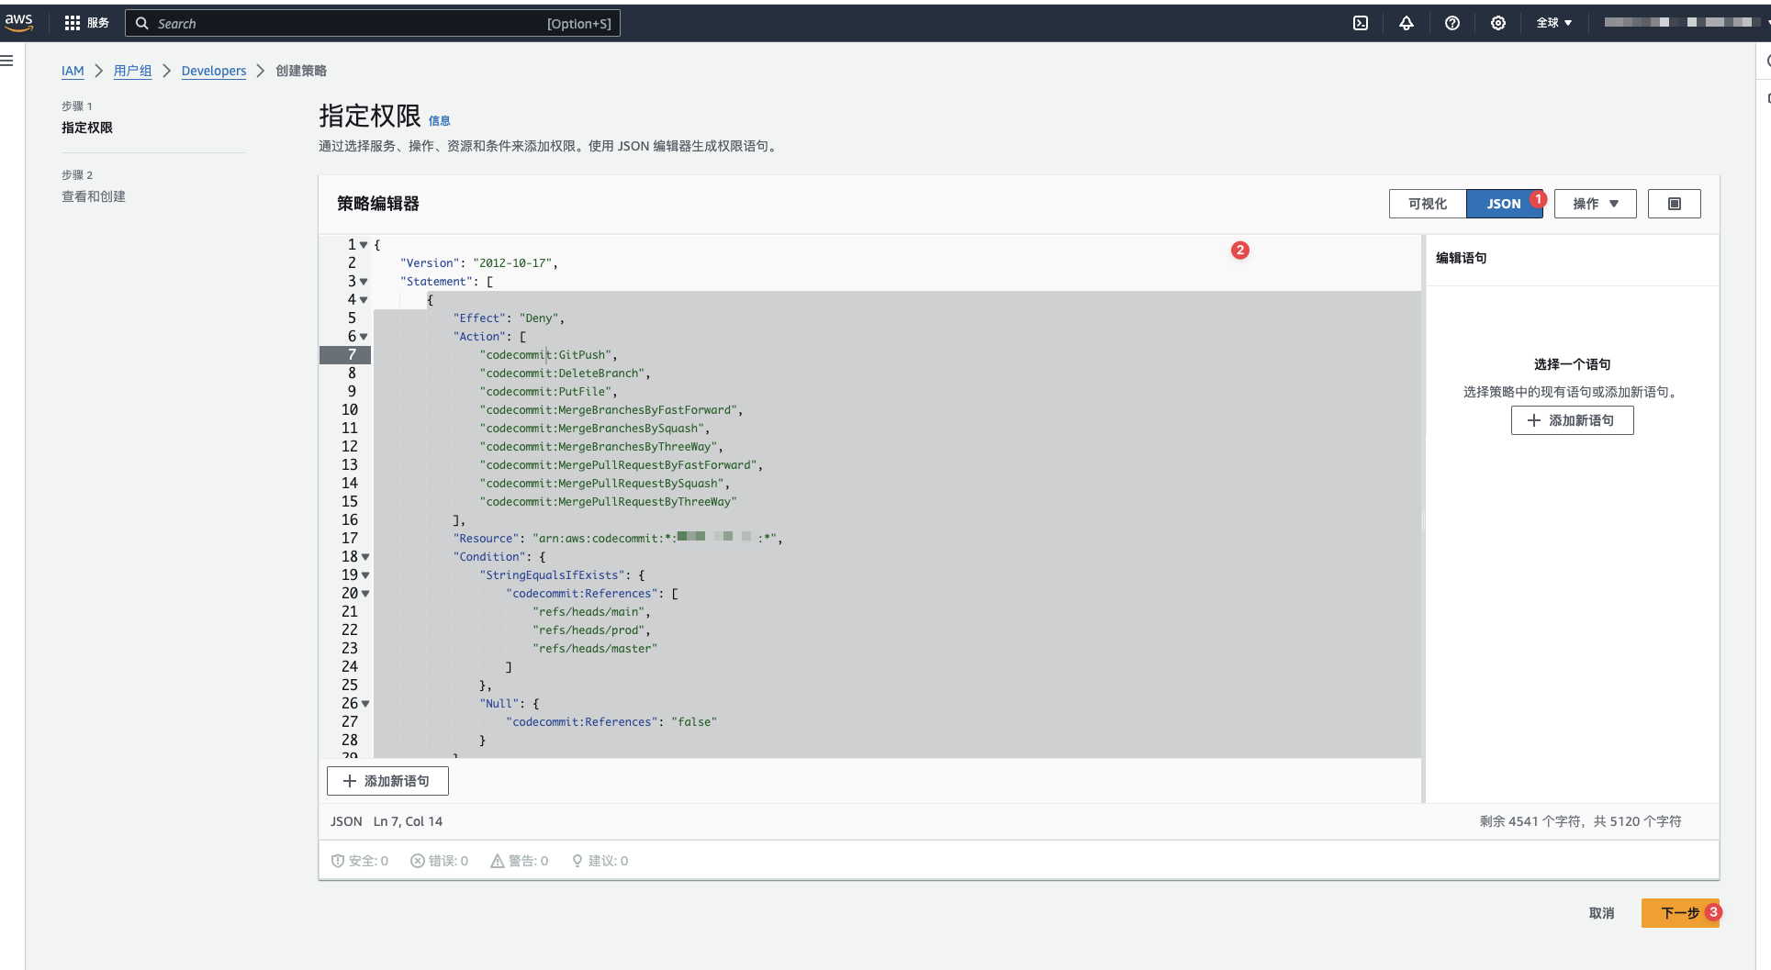This screenshot has height=970, width=1771.
Task: Click the "Version": "2012-10-17" line
Action: [478, 263]
